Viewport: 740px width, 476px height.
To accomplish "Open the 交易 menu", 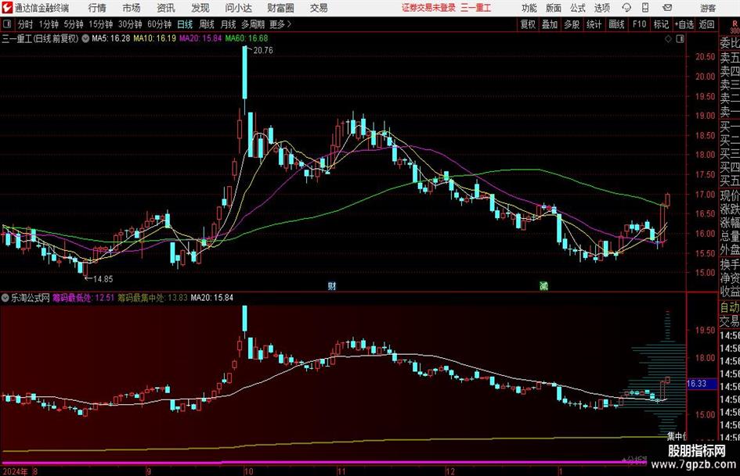I will tap(319, 8).
